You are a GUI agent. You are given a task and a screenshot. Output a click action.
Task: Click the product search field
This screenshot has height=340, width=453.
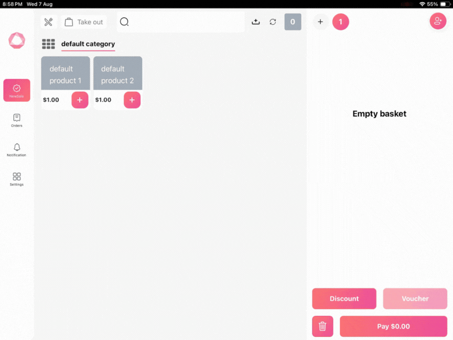click(x=181, y=22)
